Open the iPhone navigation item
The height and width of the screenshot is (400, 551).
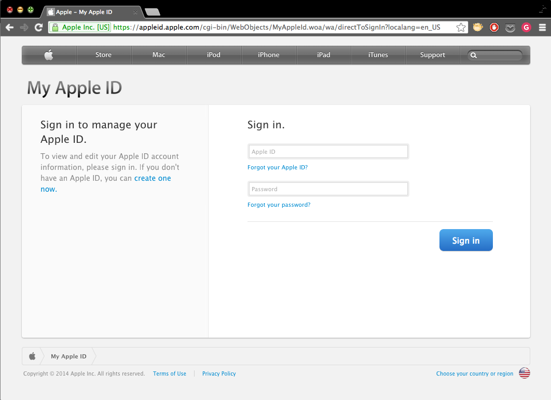pyautogui.click(x=268, y=55)
